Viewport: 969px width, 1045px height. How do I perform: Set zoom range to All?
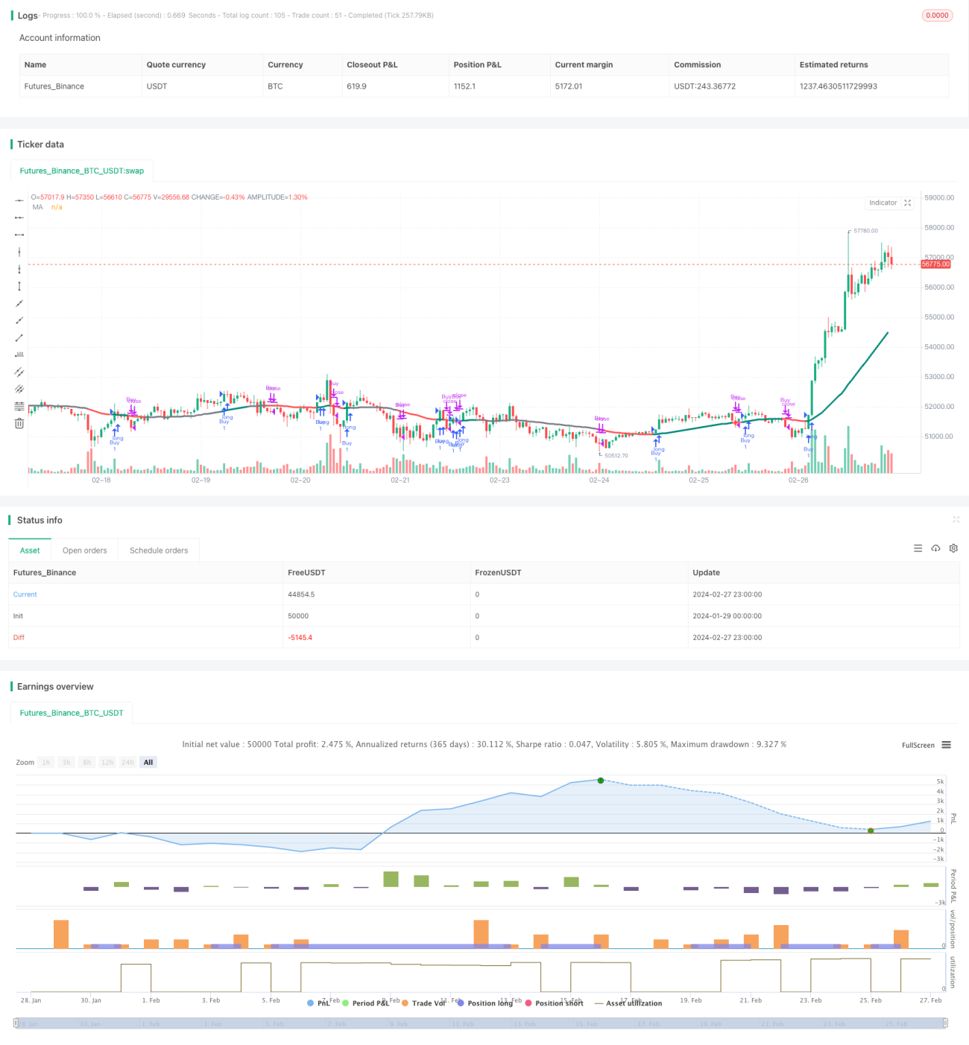pyautogui.click(x=148, y=762)
